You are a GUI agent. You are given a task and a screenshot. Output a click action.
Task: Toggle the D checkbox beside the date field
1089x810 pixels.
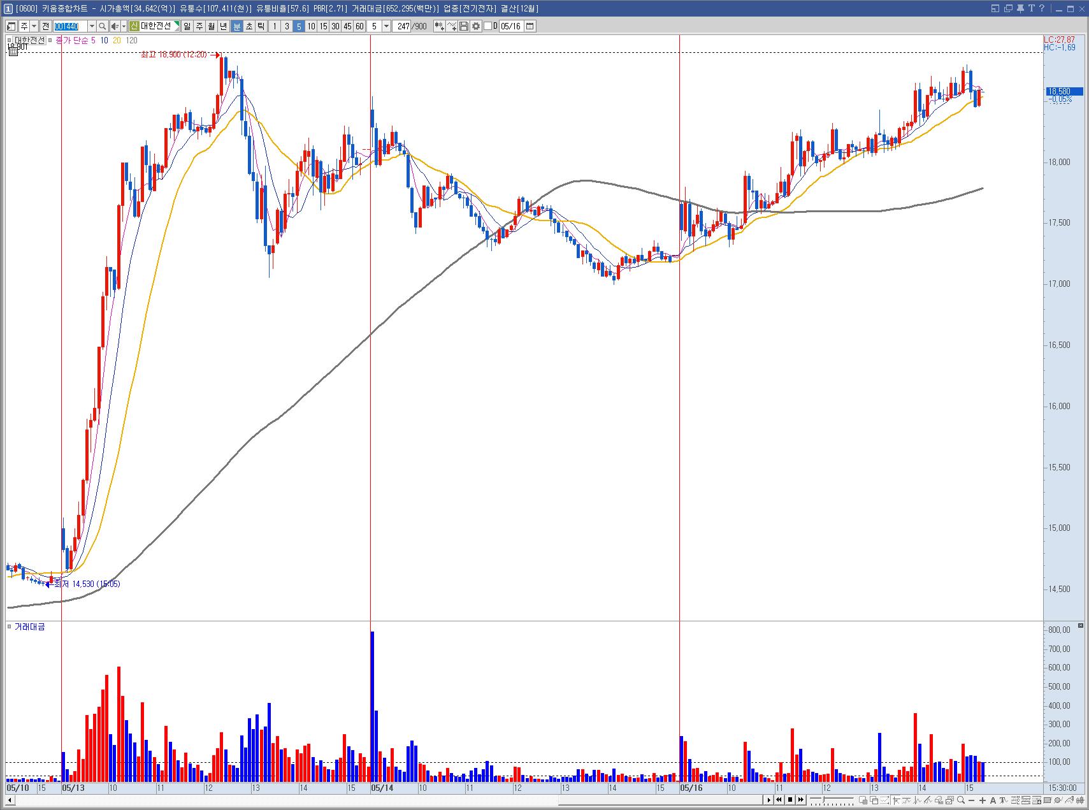click(x=488, y=26)
